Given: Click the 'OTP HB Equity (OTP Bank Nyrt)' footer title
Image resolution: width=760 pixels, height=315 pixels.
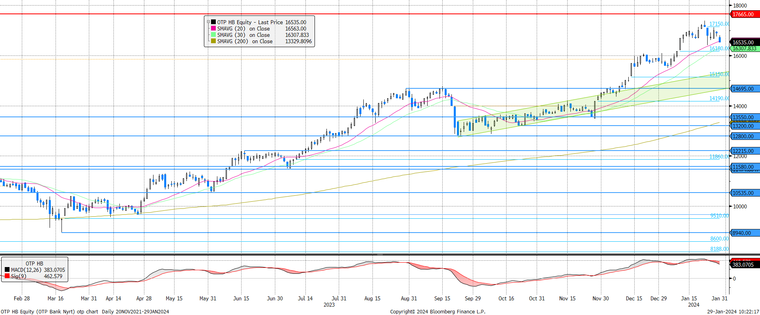Looking at the screenshot, I should tap(38, 311).
